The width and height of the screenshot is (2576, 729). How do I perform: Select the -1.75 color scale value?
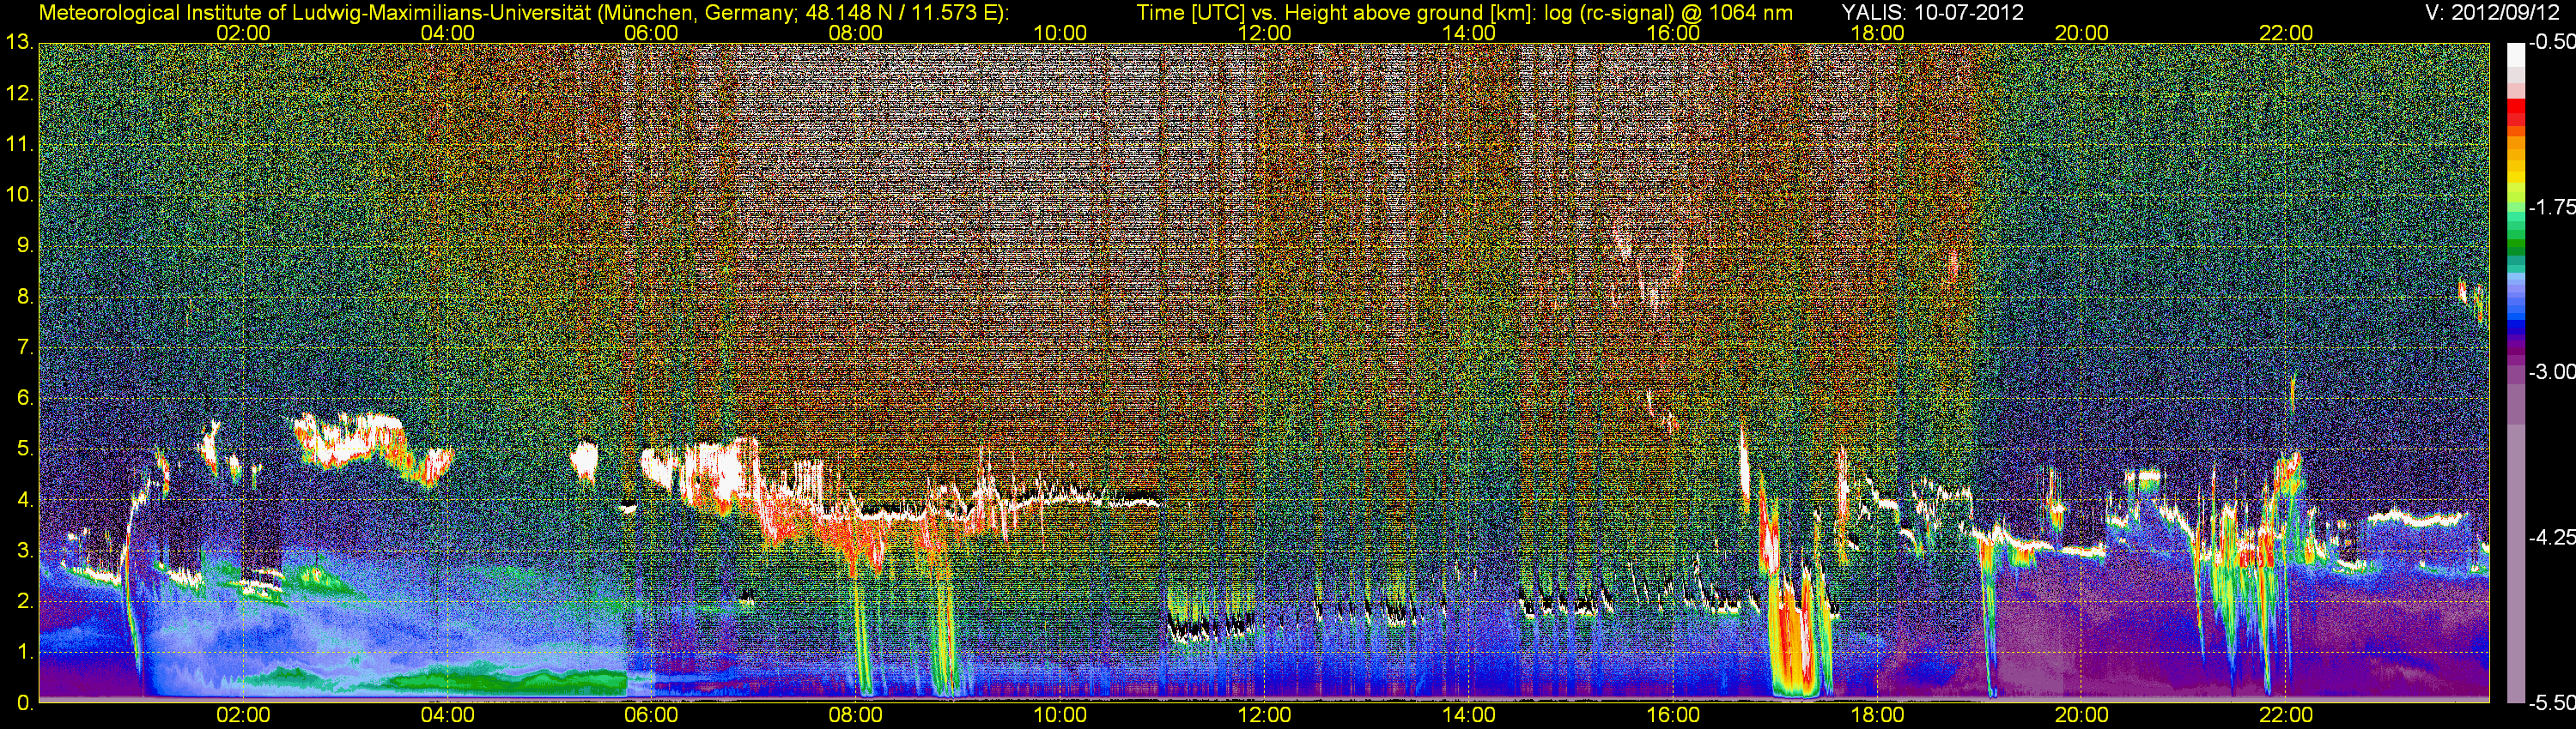pyautogui.click(x=2551, y=208)
